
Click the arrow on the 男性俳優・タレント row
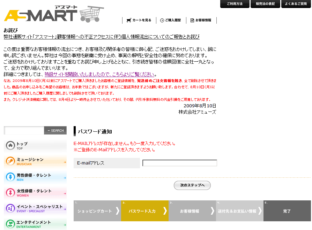click(65, 178)
